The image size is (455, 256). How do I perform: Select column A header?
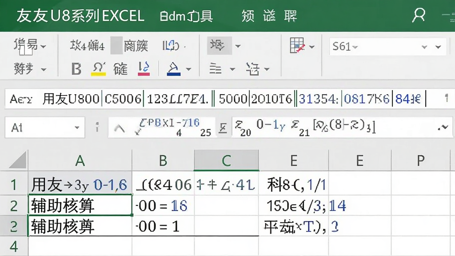[x=80, y=160]
